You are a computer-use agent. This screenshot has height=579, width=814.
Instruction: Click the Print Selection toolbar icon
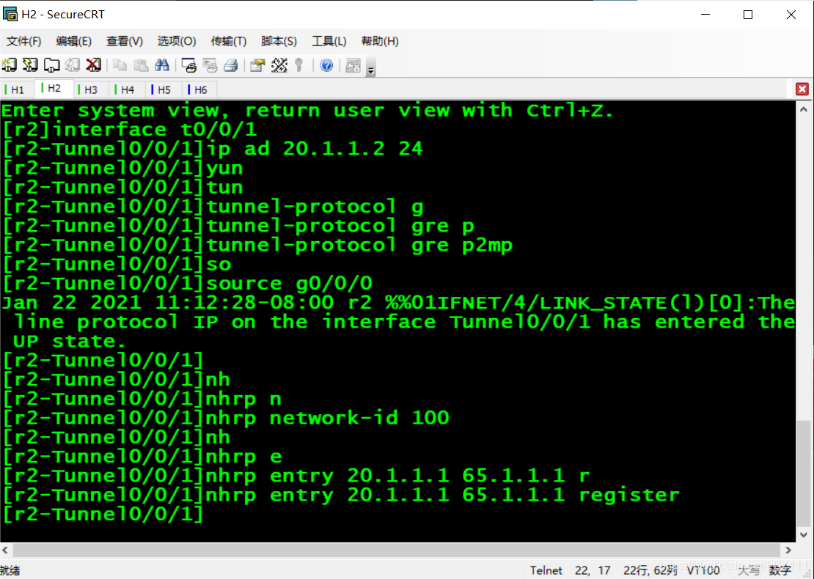coord(210,64)
